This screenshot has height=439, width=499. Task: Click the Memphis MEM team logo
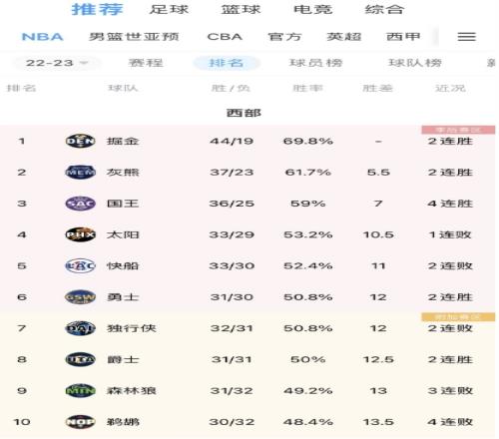(x=80, y=173)
